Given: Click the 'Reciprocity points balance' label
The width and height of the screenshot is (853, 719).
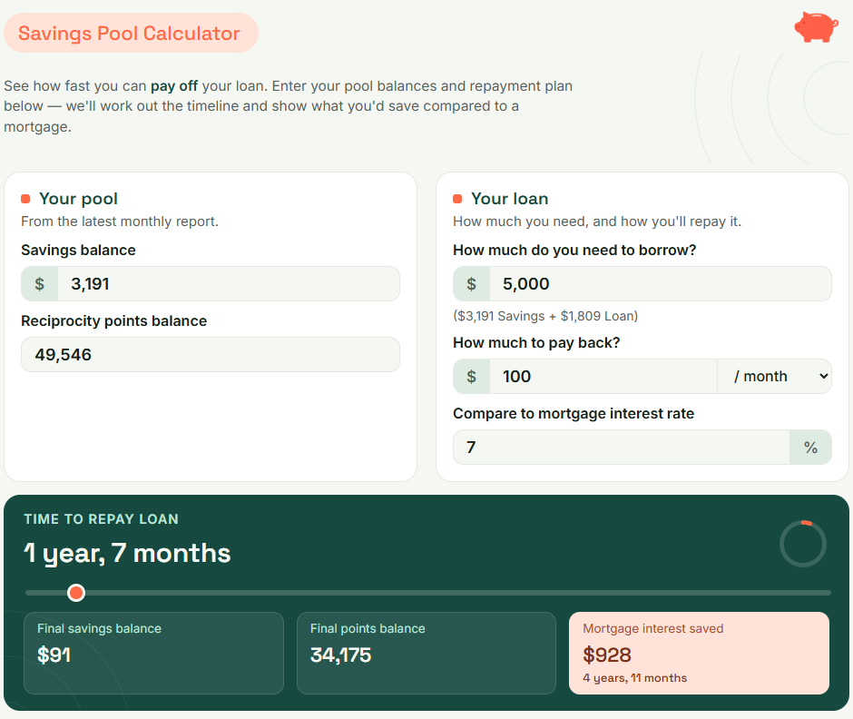Looking at the screenshot, I should tap(114, 321).
